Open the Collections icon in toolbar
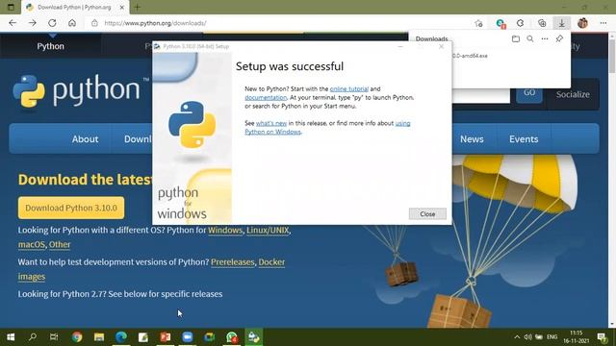 point(542,23)
